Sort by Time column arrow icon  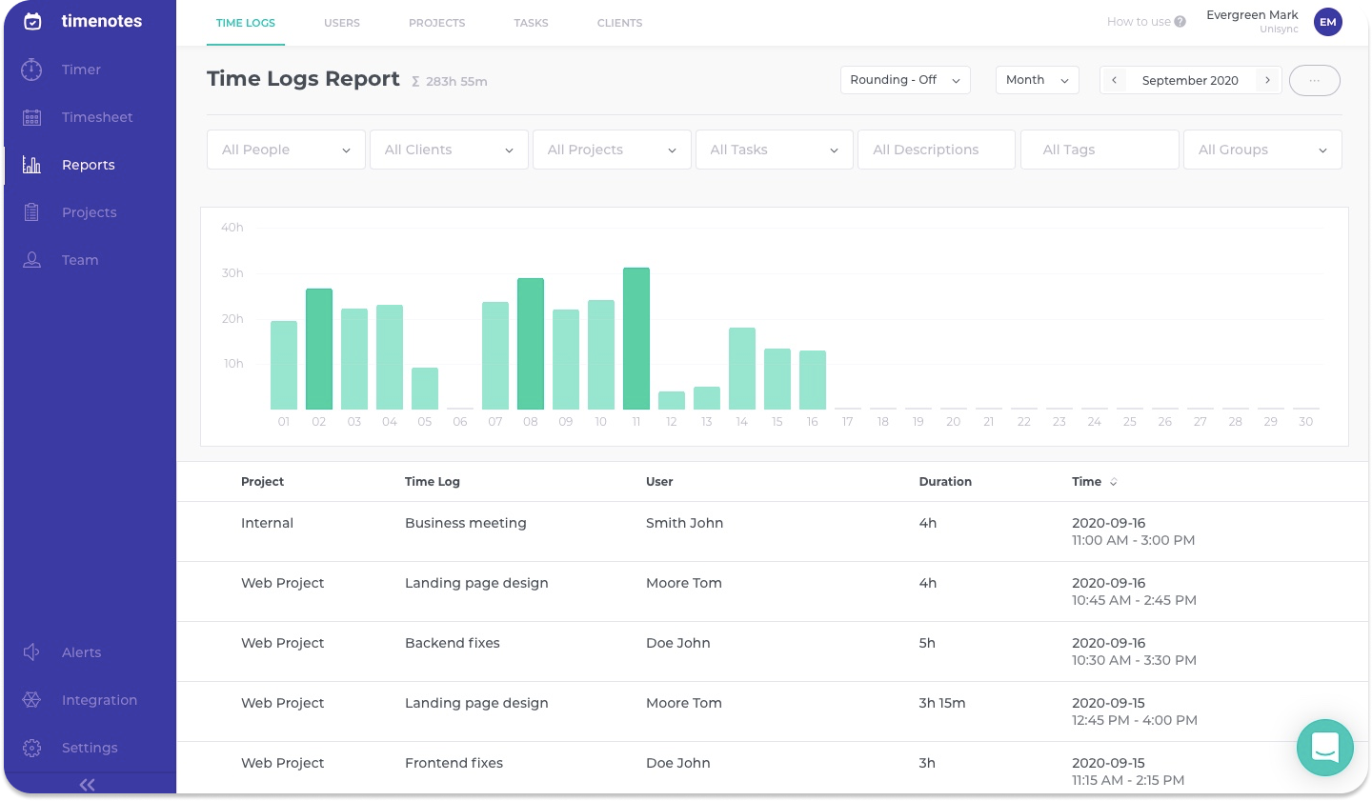[1113, 482]
